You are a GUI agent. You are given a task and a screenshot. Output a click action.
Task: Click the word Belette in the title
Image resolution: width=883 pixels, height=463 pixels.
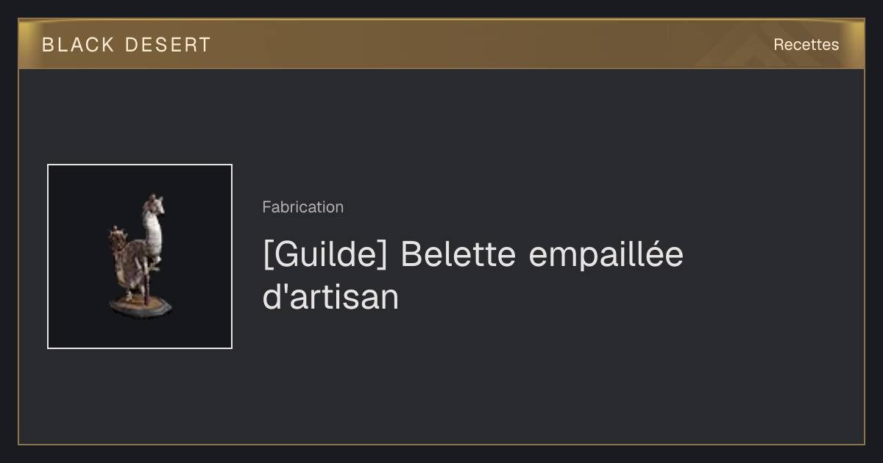[458, 255]
